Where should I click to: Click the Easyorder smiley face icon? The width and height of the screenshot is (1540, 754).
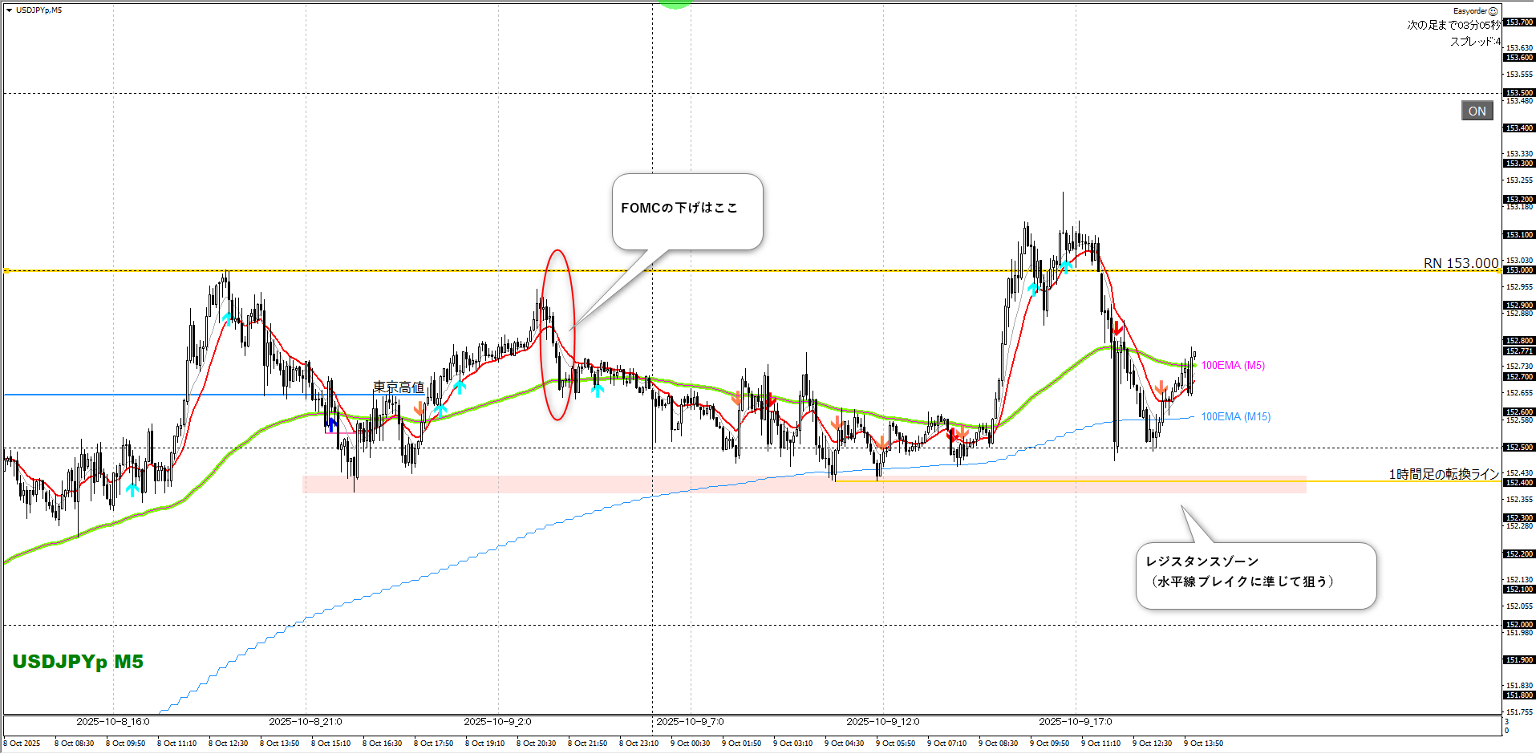(1493, 11)
